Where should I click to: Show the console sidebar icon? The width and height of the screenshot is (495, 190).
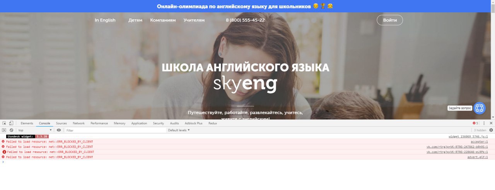click(x=4, y=130)
